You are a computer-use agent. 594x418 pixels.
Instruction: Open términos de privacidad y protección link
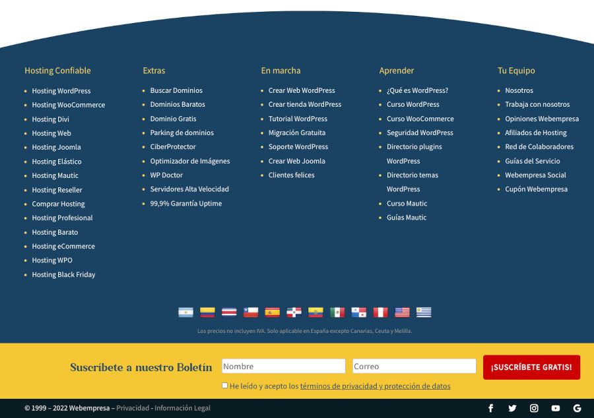pyautogui.click(x=375, y=386)
